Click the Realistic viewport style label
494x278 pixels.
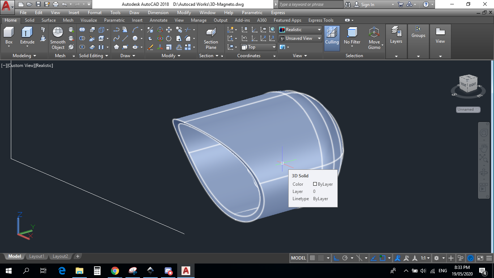(44, 66)
